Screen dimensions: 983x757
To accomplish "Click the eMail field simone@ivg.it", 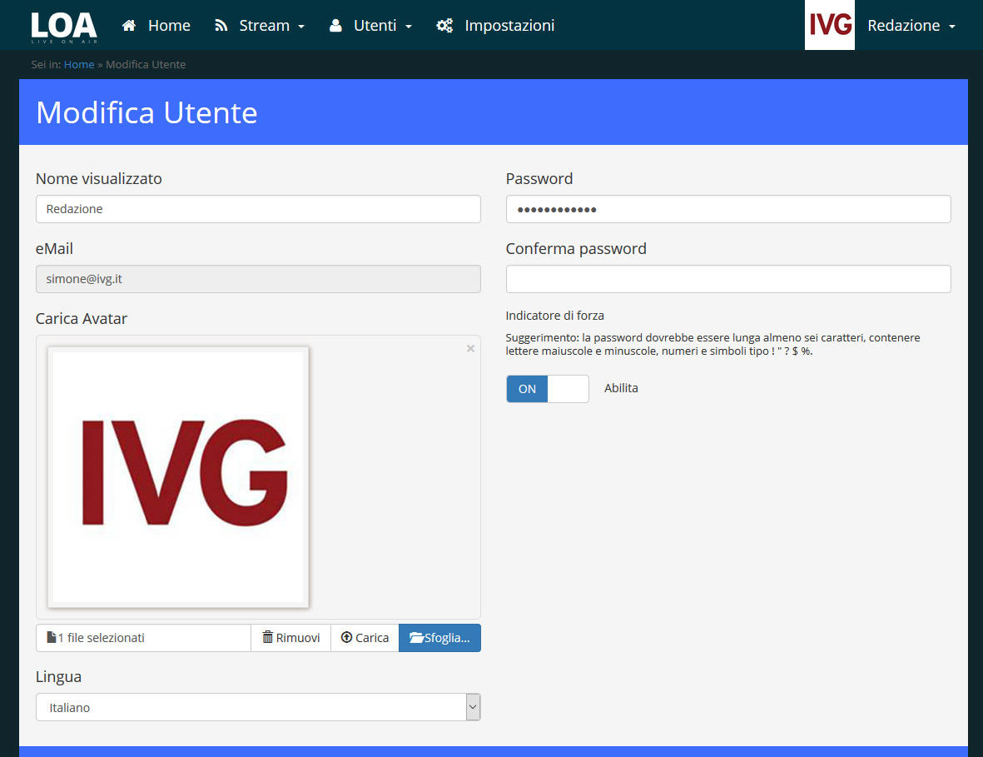I will pyautogui.click(x=258, y=279).
